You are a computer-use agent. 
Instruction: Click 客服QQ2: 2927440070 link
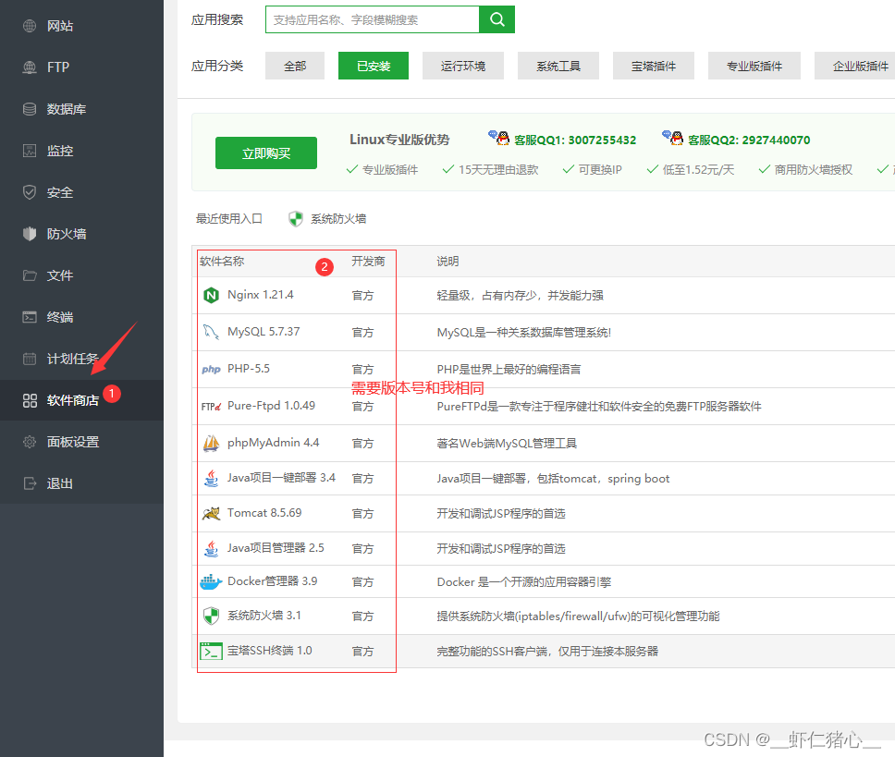point(749,140)
